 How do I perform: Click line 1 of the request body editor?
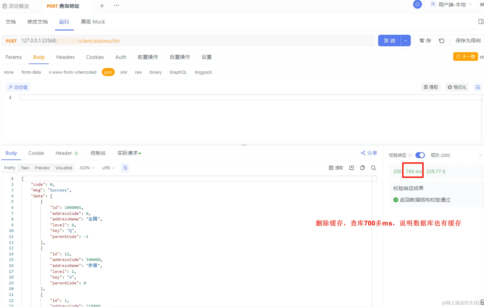pos(250,97)
